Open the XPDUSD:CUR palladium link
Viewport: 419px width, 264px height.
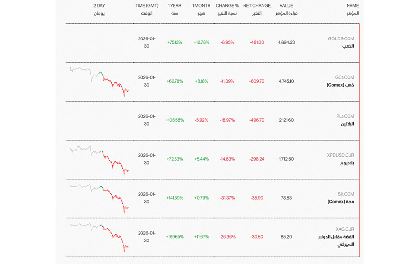(x=340, y=155)
